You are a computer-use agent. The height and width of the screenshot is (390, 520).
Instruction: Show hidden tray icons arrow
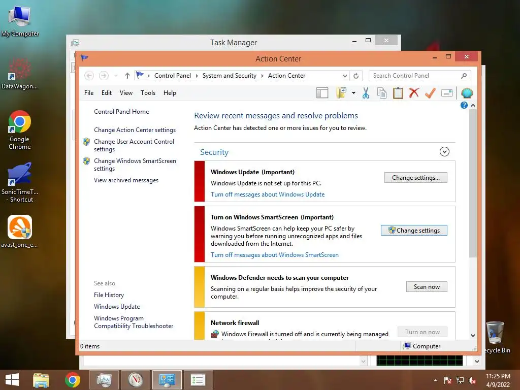435,380
